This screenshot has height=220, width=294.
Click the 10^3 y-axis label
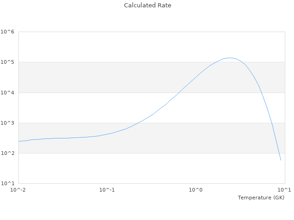click(x=7, y=123)
